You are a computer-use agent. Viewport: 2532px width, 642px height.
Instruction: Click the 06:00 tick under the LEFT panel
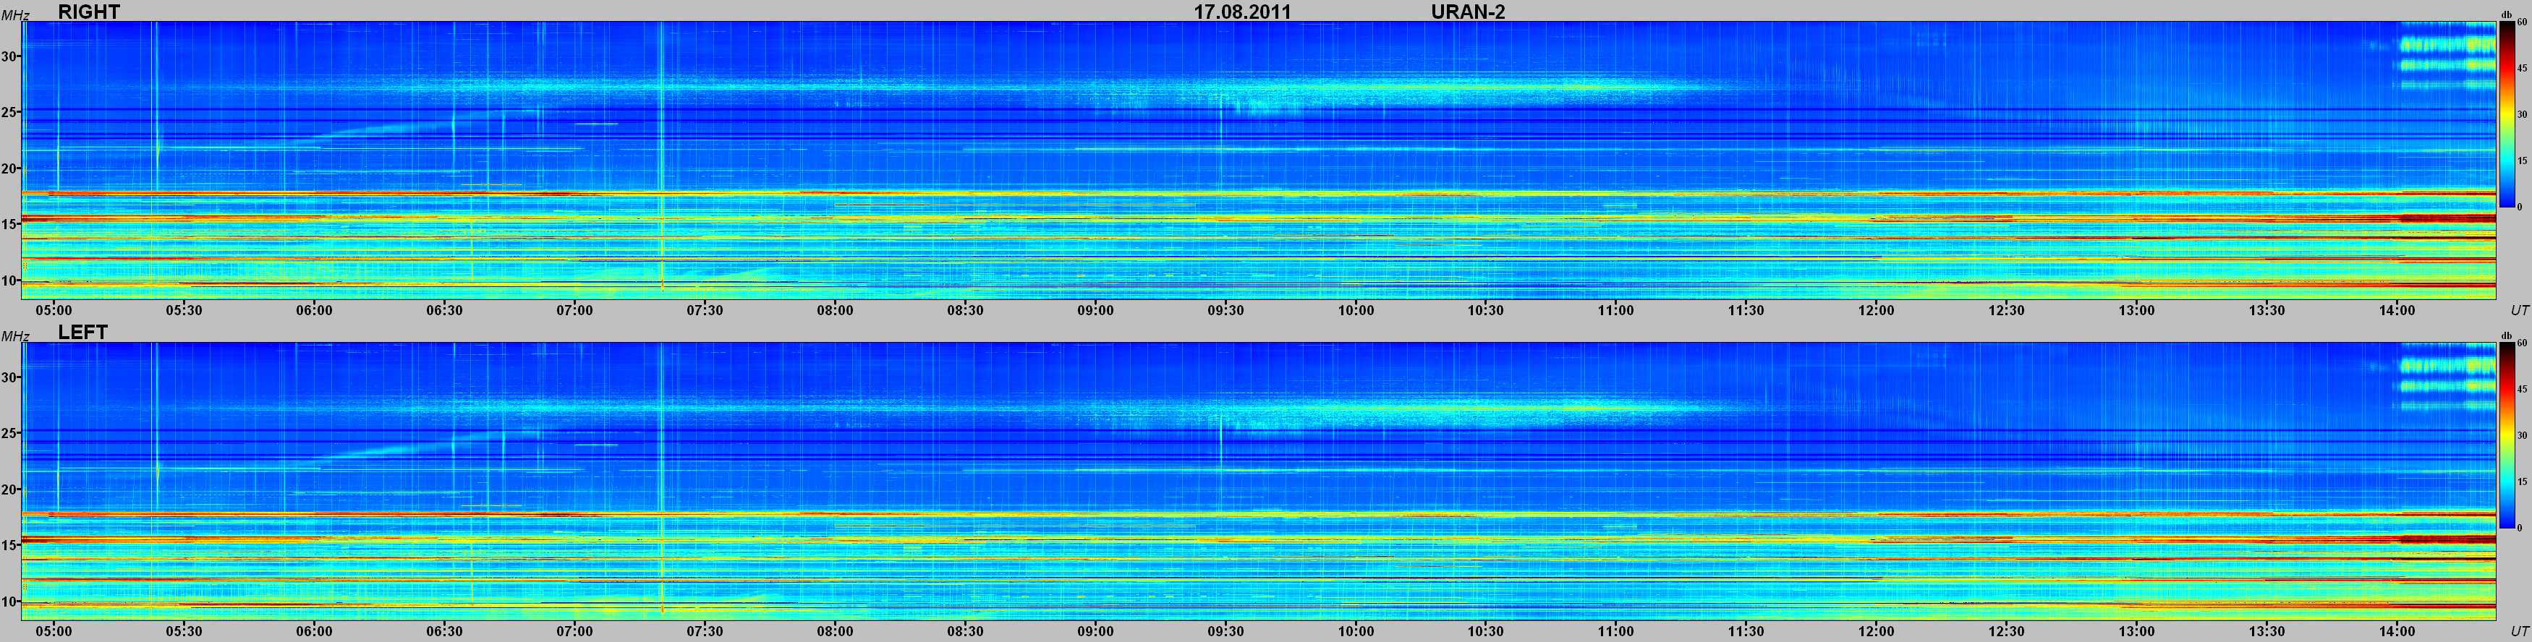pos(315,631)
